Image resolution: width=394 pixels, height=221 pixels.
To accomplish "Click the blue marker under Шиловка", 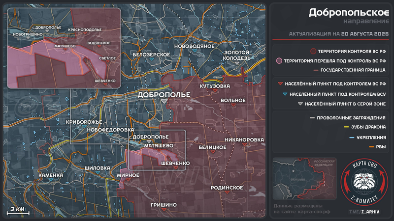I will click(98, 173).
